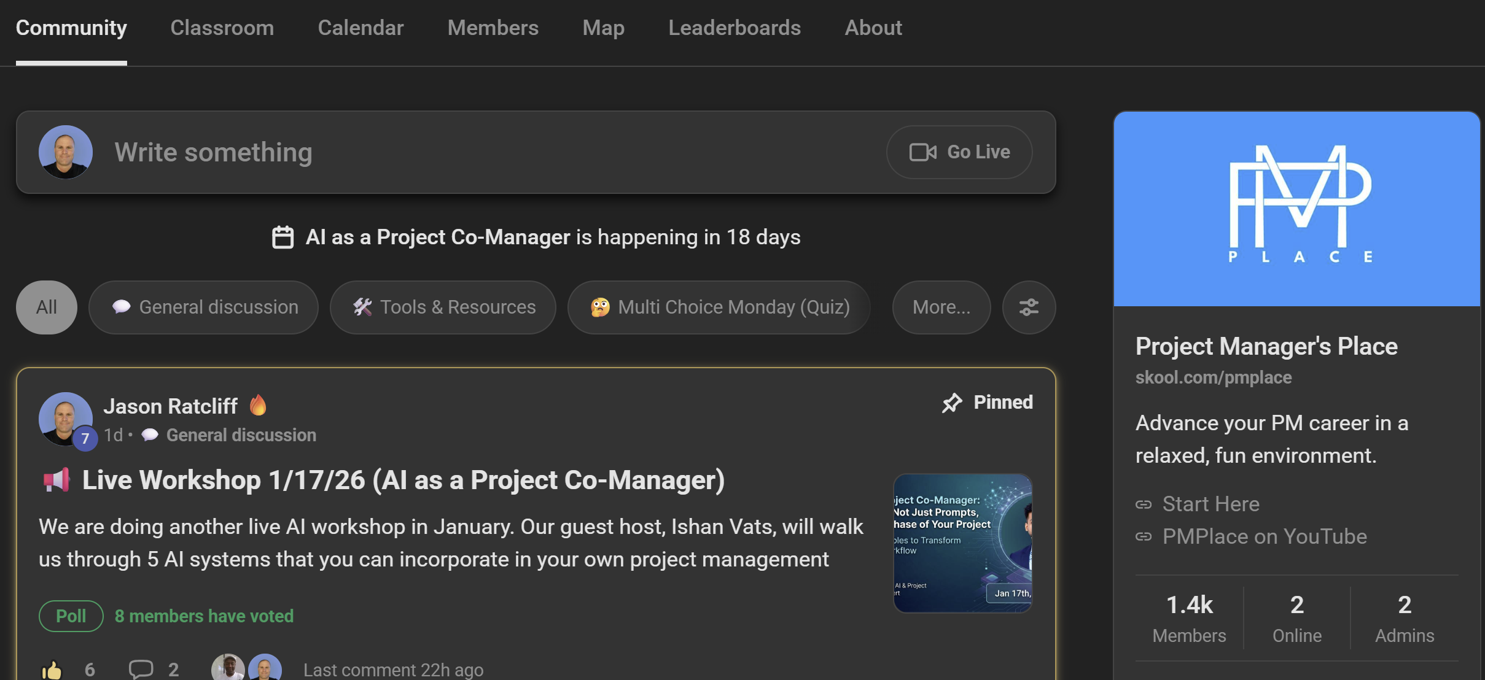The image size is (1485, 680).
Task: Go to the Members tab
Action: click(493, 28)
